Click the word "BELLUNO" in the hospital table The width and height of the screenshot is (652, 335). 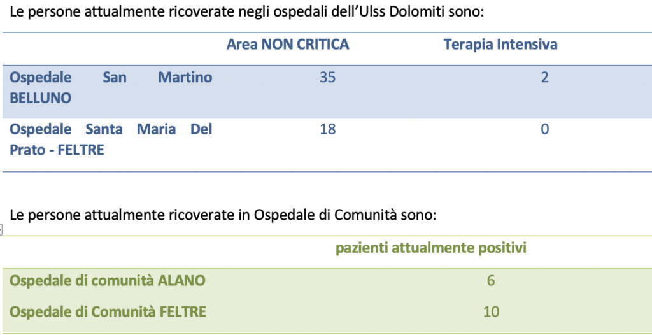[41, 98]
